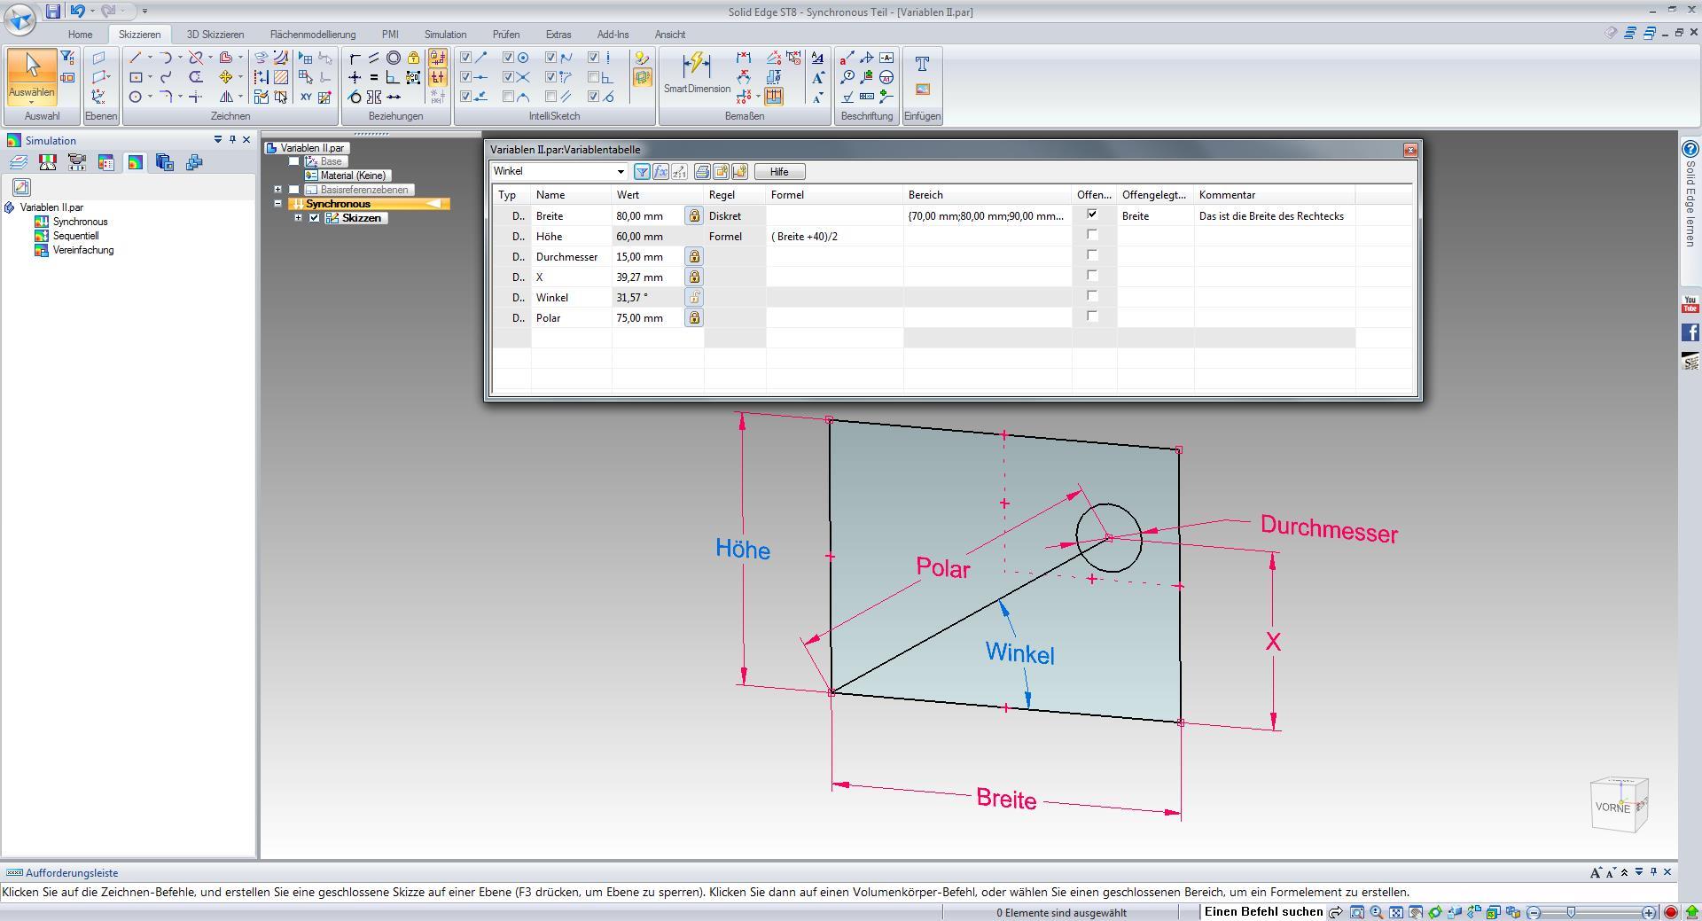The image size is (1702, 921).
Task: Toggle Offenlegen checkbox for Höhe row
Action: coord(1092,235)
